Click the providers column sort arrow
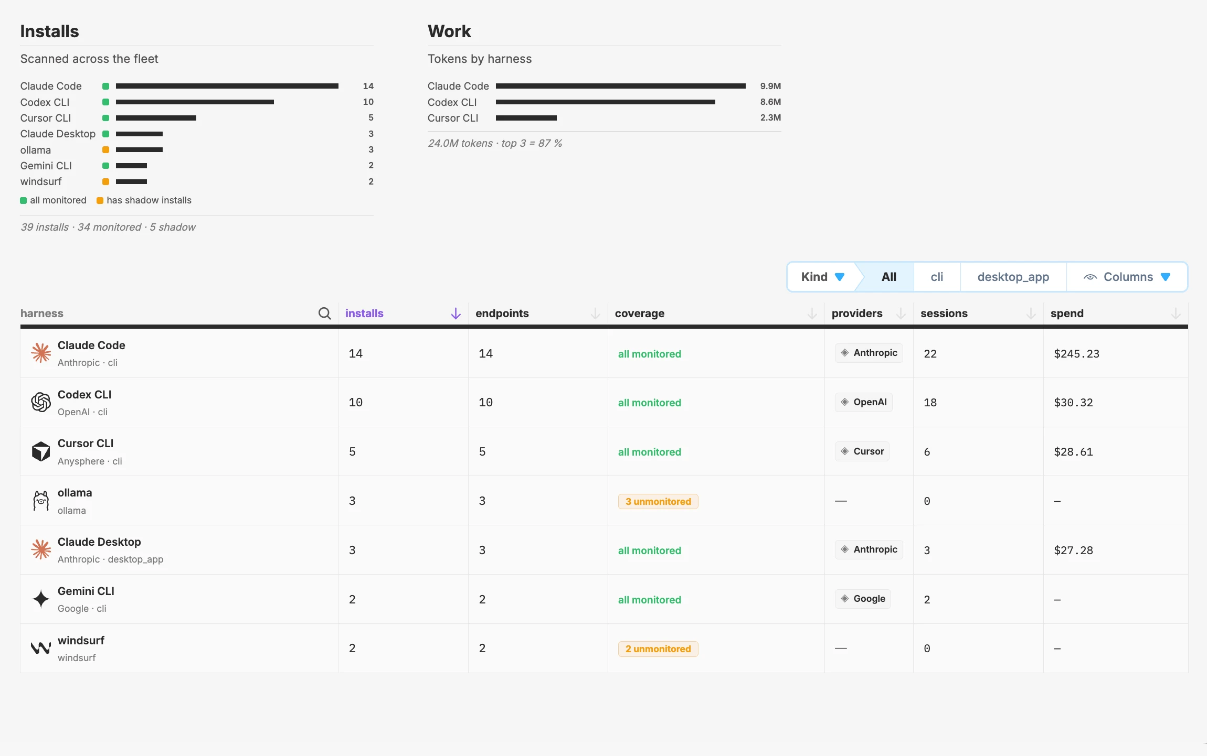 pos(901,314)
